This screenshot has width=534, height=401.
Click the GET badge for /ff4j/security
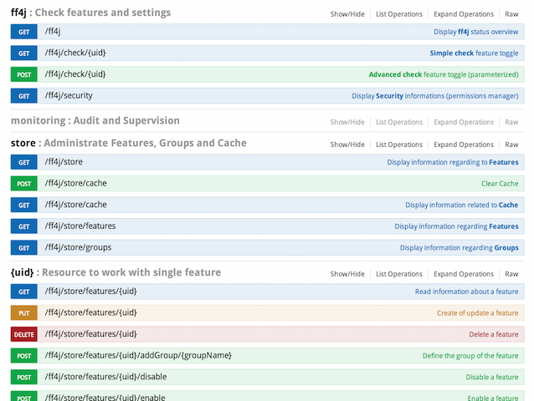[23, 96]
